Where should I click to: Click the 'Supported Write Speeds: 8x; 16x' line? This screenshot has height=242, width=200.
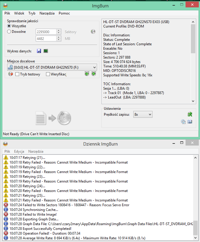coord(128,75)
